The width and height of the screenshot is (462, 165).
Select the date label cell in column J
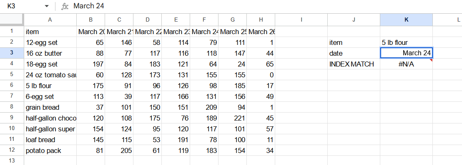354,53
